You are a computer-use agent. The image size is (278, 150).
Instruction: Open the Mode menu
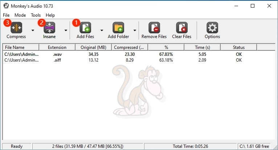pos(20,15)
